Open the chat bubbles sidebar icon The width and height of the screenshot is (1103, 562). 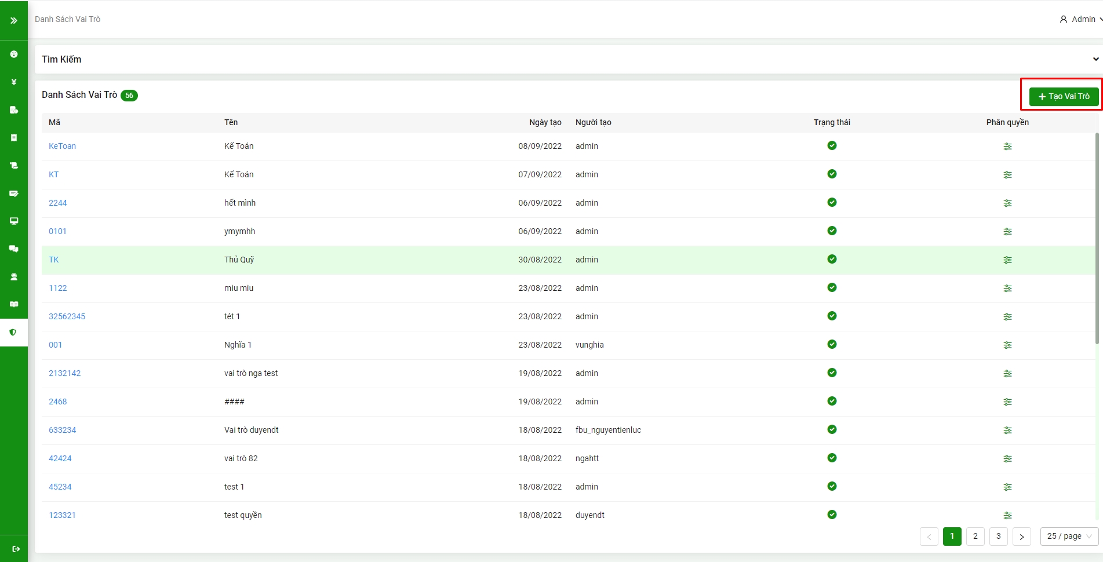[x=14, y=249]
